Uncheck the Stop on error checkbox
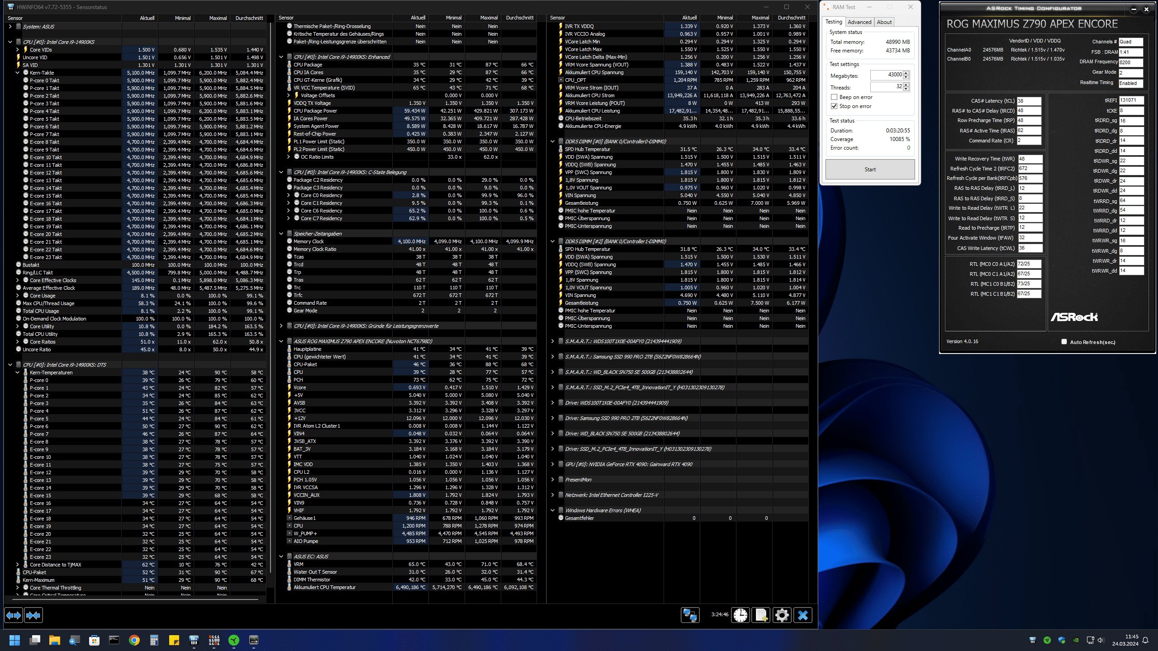Screen dimensions: 1158x651 click(834, 106)
